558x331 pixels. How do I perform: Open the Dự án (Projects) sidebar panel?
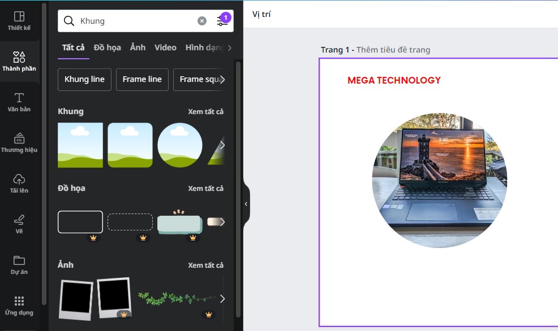click(x=19, y=265)
